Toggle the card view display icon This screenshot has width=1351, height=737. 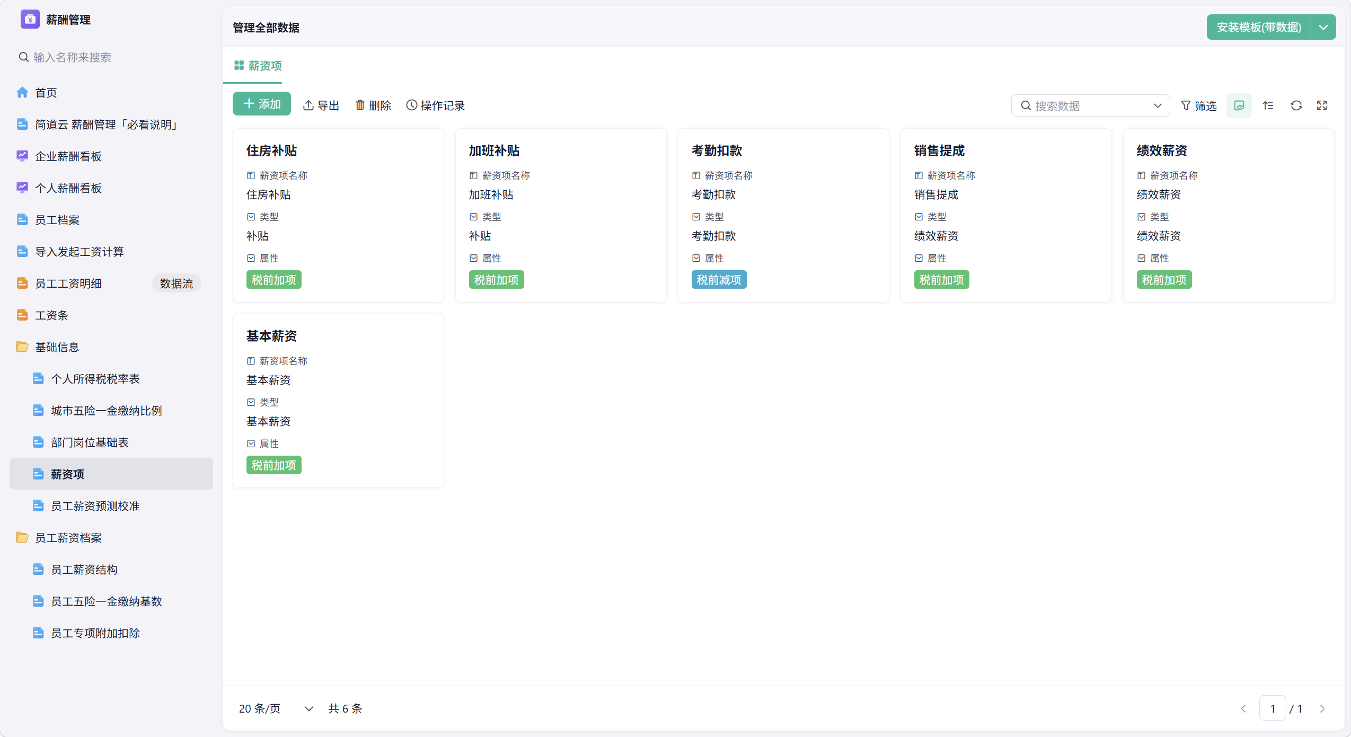point(1239,105)
